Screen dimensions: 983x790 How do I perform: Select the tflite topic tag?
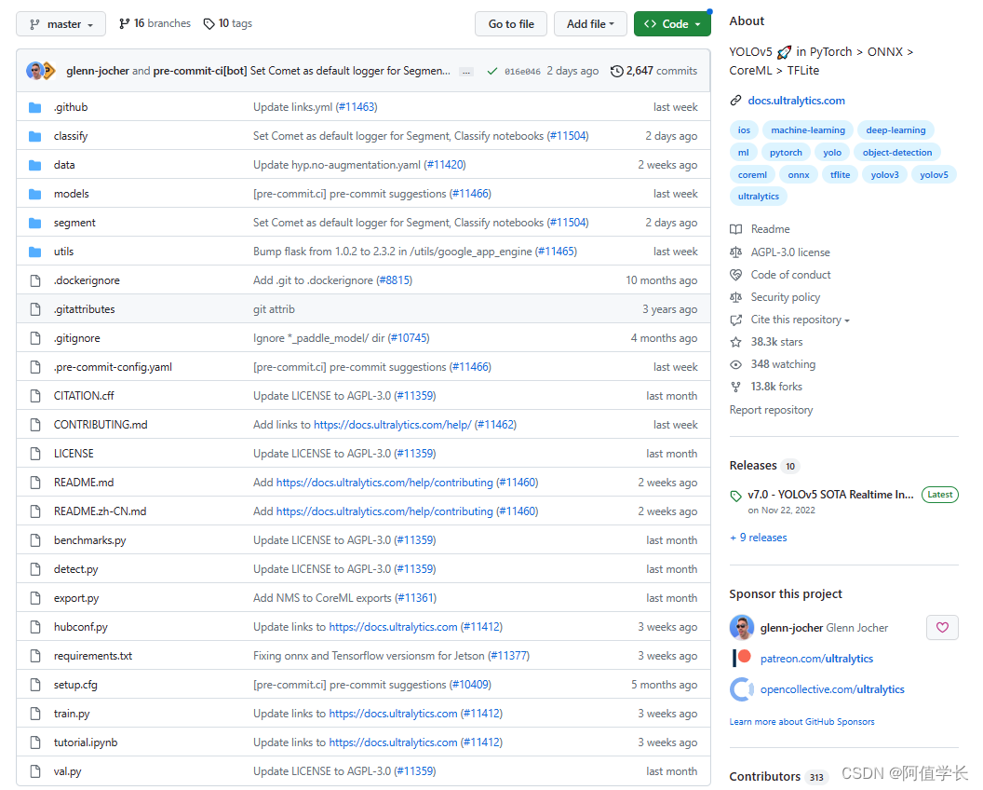840,174
